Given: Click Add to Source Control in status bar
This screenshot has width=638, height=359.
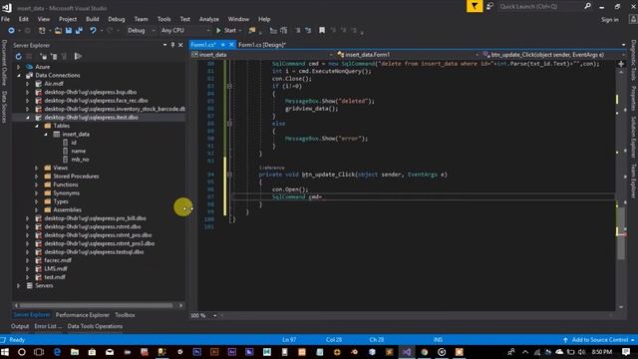Looking at the screenshot, I should coord(599,340).
